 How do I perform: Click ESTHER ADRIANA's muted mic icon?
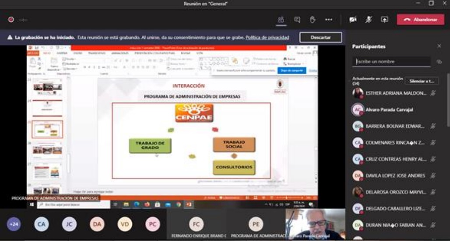coord(433,93)
